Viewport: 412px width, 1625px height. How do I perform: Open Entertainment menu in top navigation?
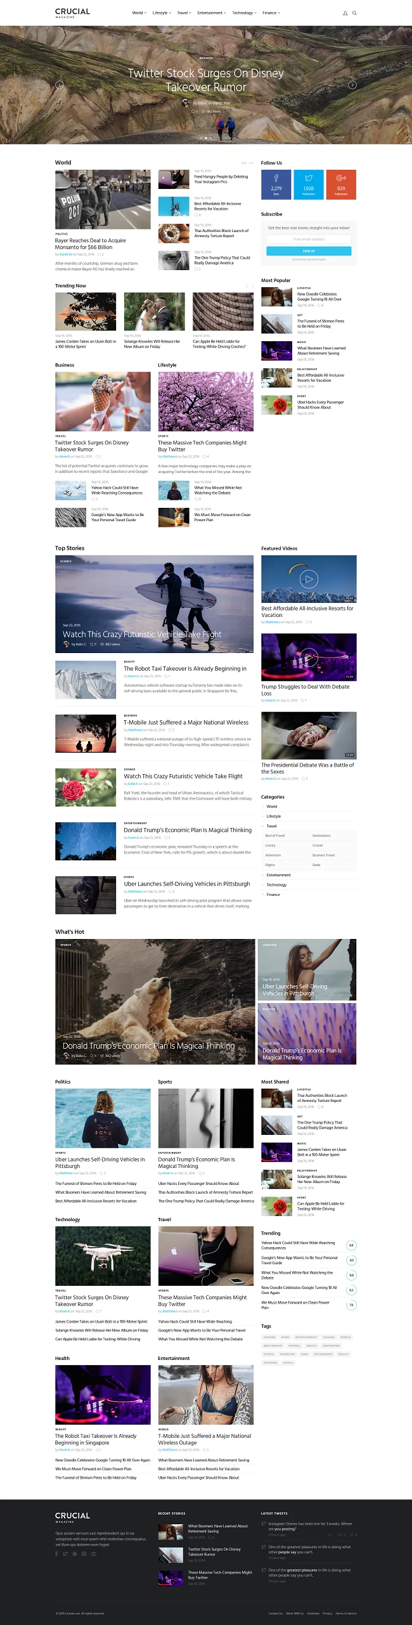211,13
